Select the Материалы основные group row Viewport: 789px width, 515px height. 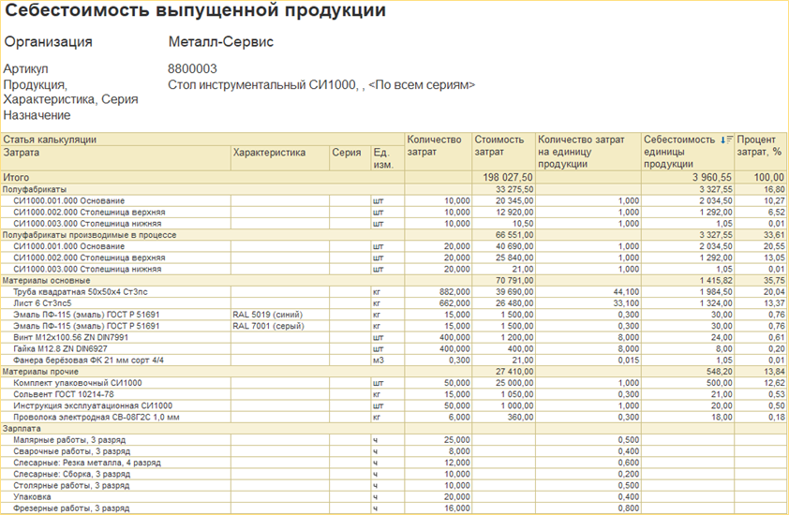pos(47,280)
